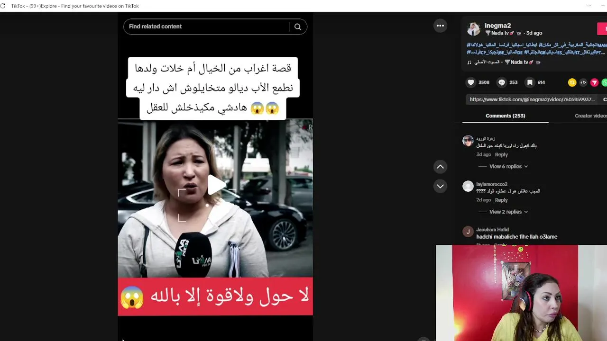Screen dimensions: 607x341
Task: Open comments via speech bubble icon
Action: coord(502,82)
